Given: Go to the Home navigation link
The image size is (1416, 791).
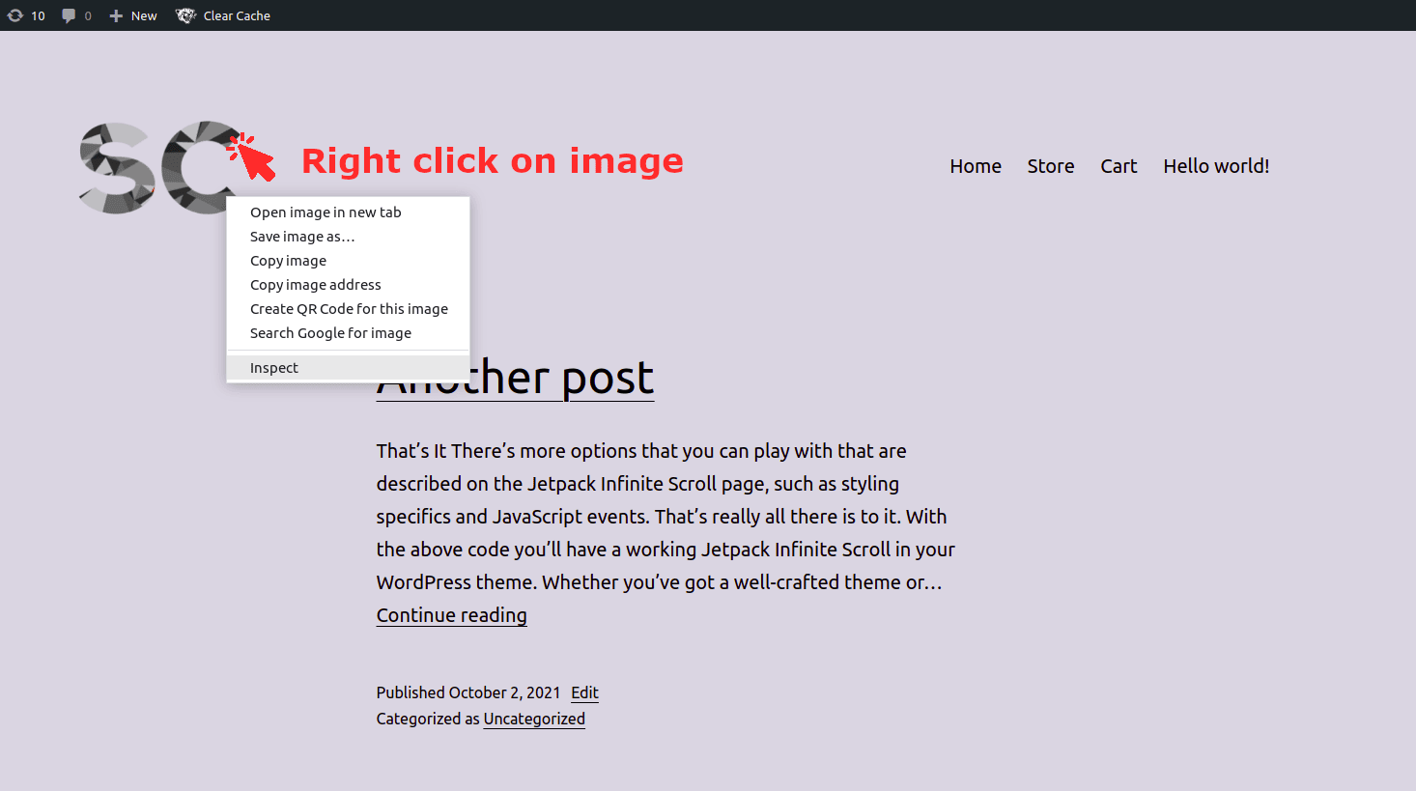Looking at the screenshot, I should [x=976, y=166].
